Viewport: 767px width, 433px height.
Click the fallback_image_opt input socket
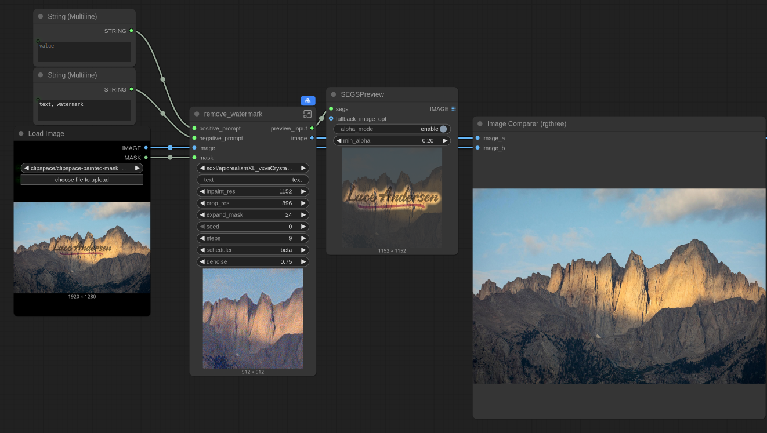(331, 119)
